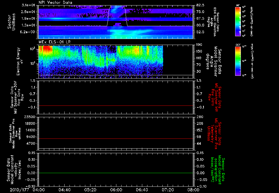This screenshot has width=279, height=193.
Task: Click the 9400 scanner position tick
Action: tap(31, 137)
